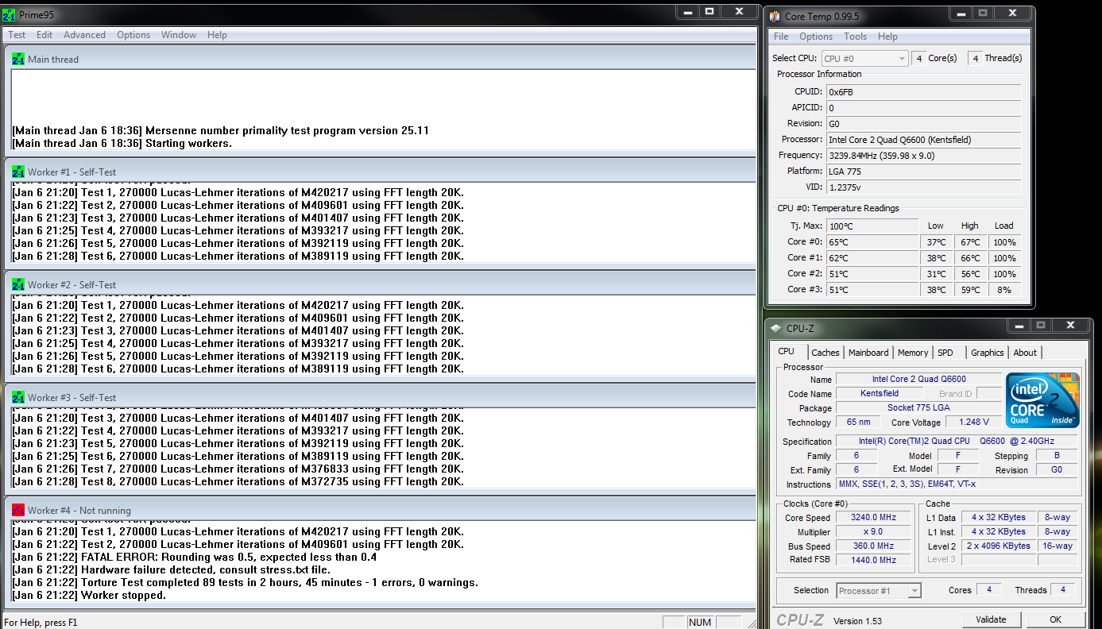Open the Help menu in Core Temp
Viewport: 1102px width, 629px height.
coord(887,37)
